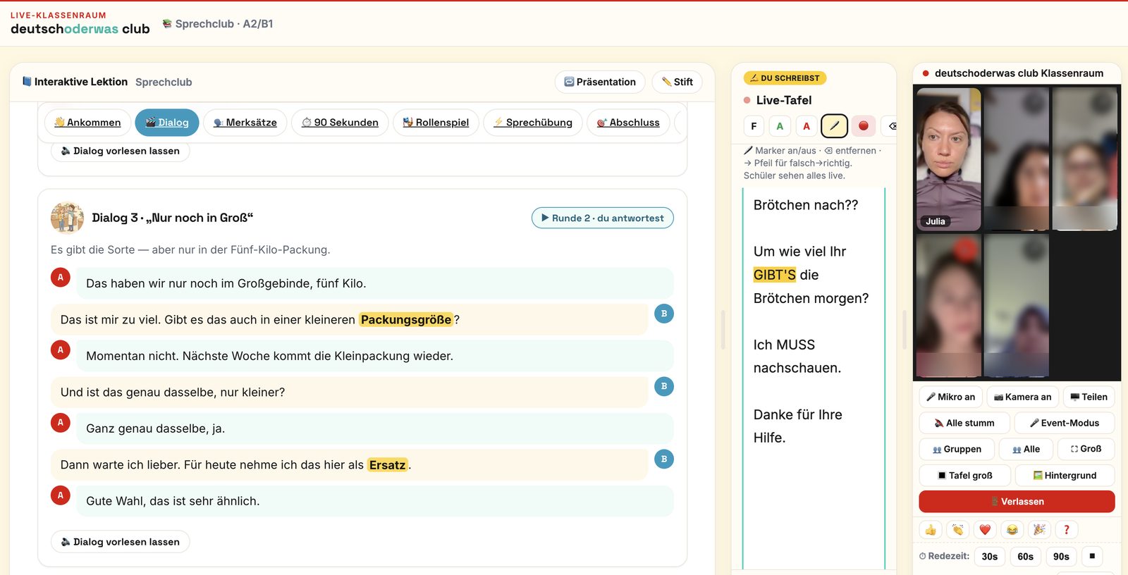Click the Alle participants button
Viewport: 1128px width, 575px height.
pyautogui.click(x=1026, y=449)
